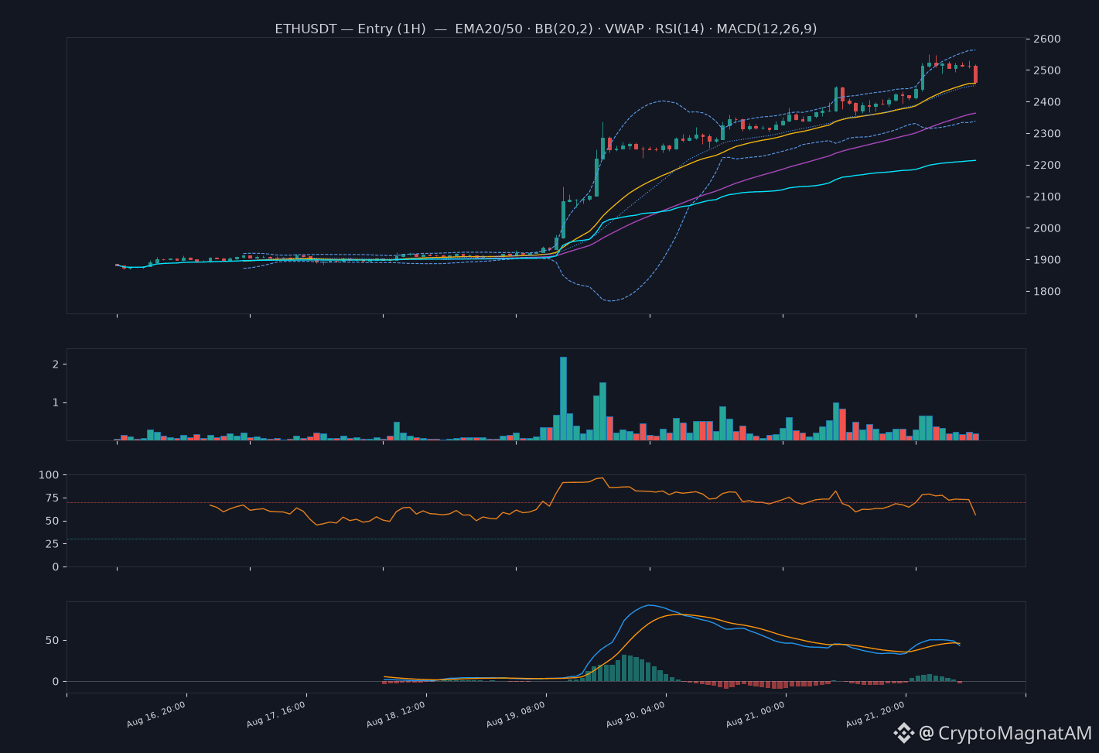Click the tallest volume bar in volume panel
Screen dimensions: 1099x753
[563, 399]
